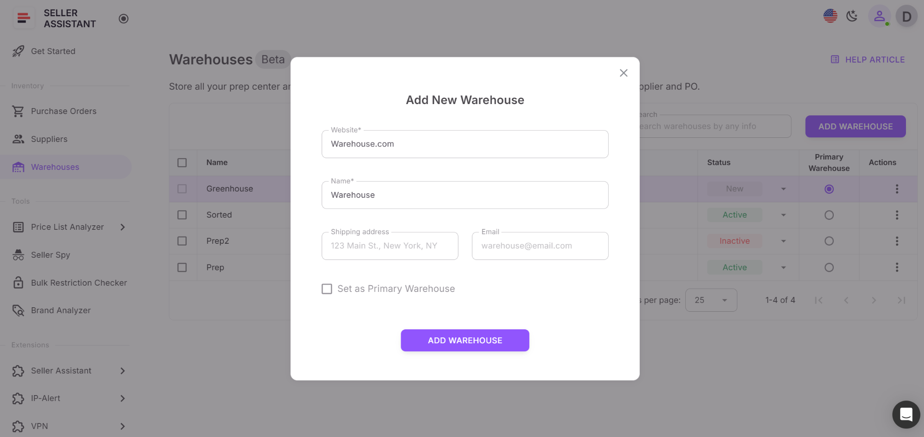The width and height of the screenshot is (924, 437).
Task: Open the chat support bubble
Action: [x=906, y=414]
